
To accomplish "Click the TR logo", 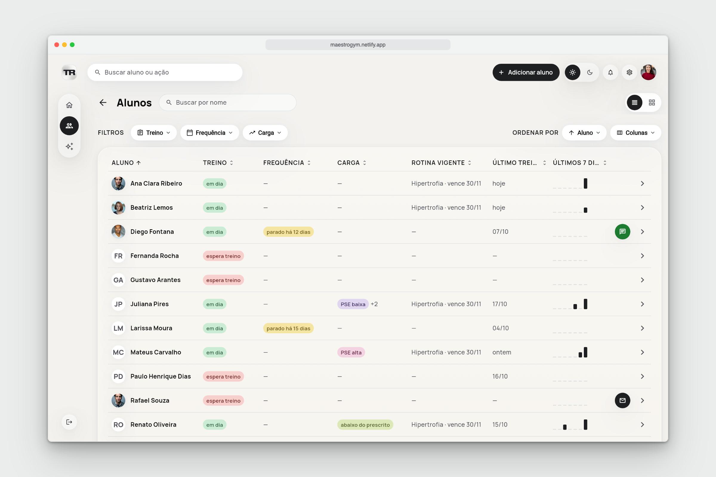I will (69, 72).
